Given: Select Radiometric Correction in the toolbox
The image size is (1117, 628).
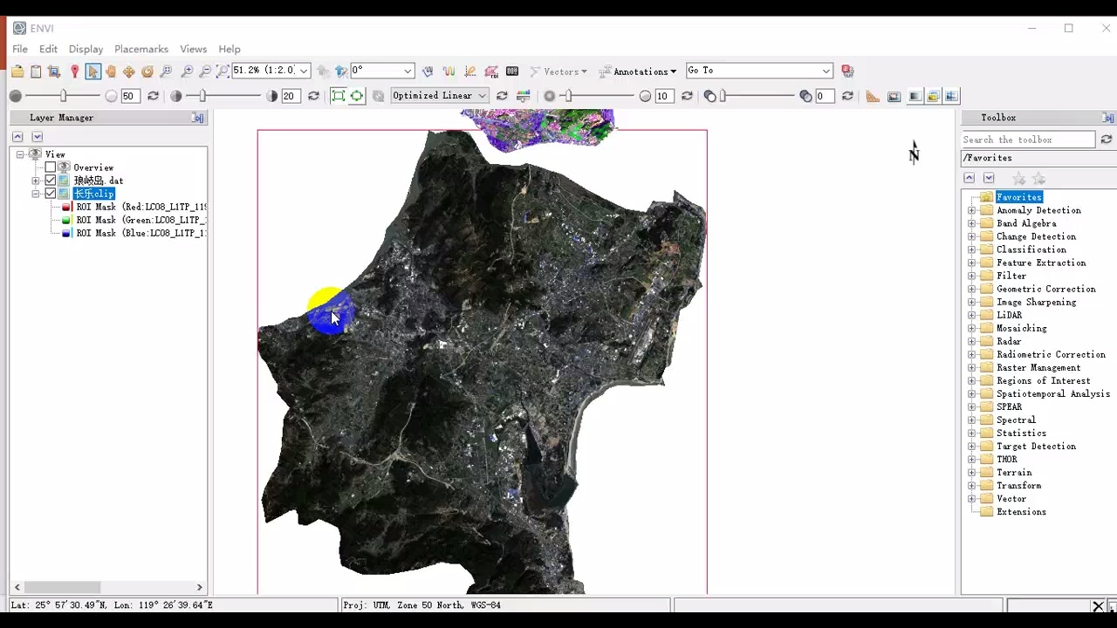Looking at the screenshot, I should [1051, 354].
